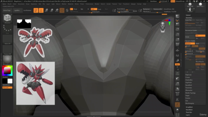Toggle Live Boolean mode
The image size is (208, 117).
tap(27, 10)
